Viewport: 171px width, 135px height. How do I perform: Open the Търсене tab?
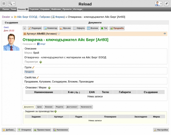34,9
